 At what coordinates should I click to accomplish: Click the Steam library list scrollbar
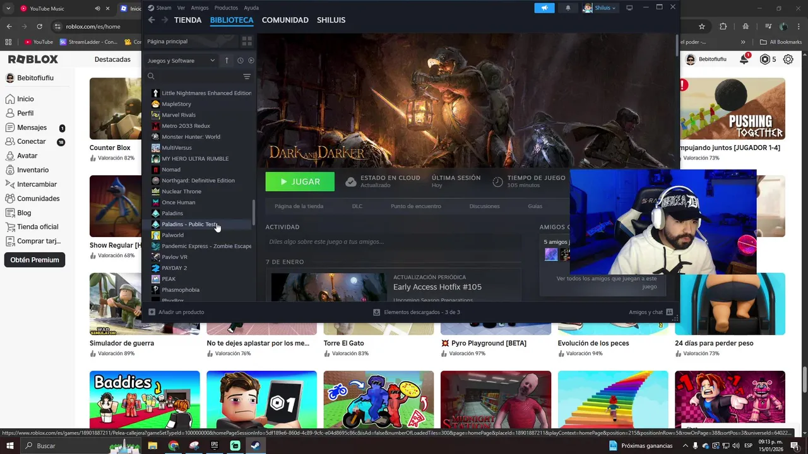coord(254,213)
